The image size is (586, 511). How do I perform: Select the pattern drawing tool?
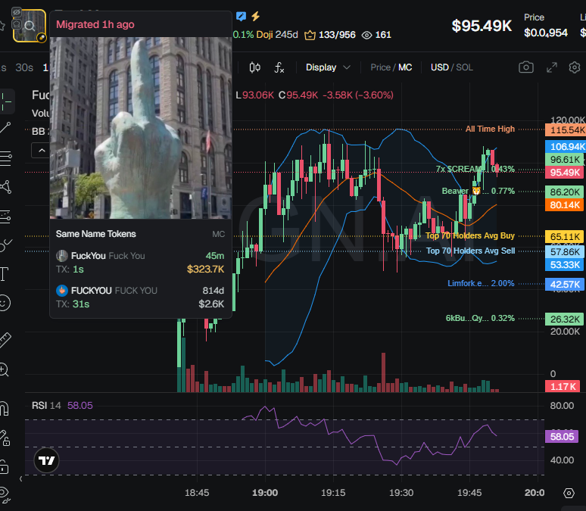[5, 186]
